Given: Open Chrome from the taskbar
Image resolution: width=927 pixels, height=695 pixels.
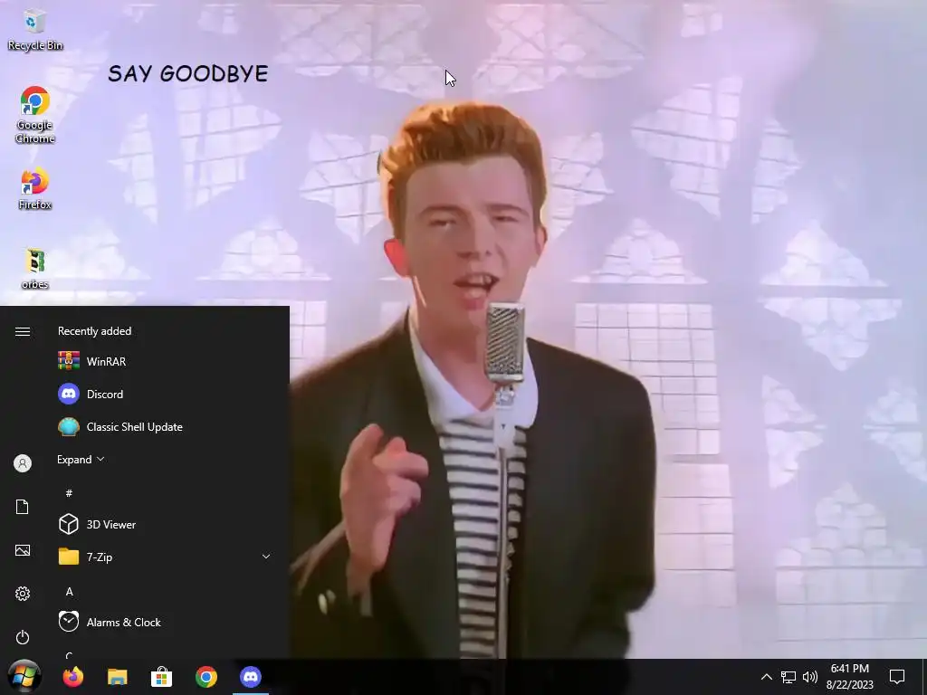Looking at the screenshot, I should point(206,677).
